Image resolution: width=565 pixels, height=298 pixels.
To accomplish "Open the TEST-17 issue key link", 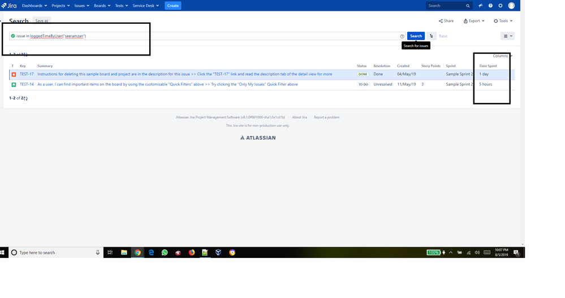I will [27, 74].
